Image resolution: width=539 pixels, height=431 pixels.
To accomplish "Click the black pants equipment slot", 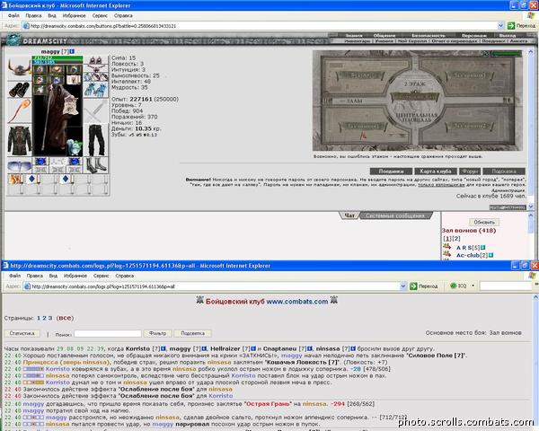I will click(96, 140).
